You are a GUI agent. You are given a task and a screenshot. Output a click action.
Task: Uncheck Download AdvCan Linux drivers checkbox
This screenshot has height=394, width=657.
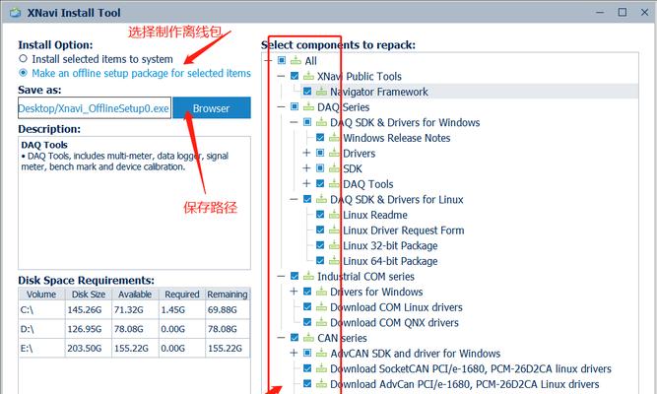[x=307, y=383]
